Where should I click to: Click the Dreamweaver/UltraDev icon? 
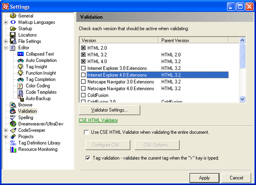[x=13, y=124]
